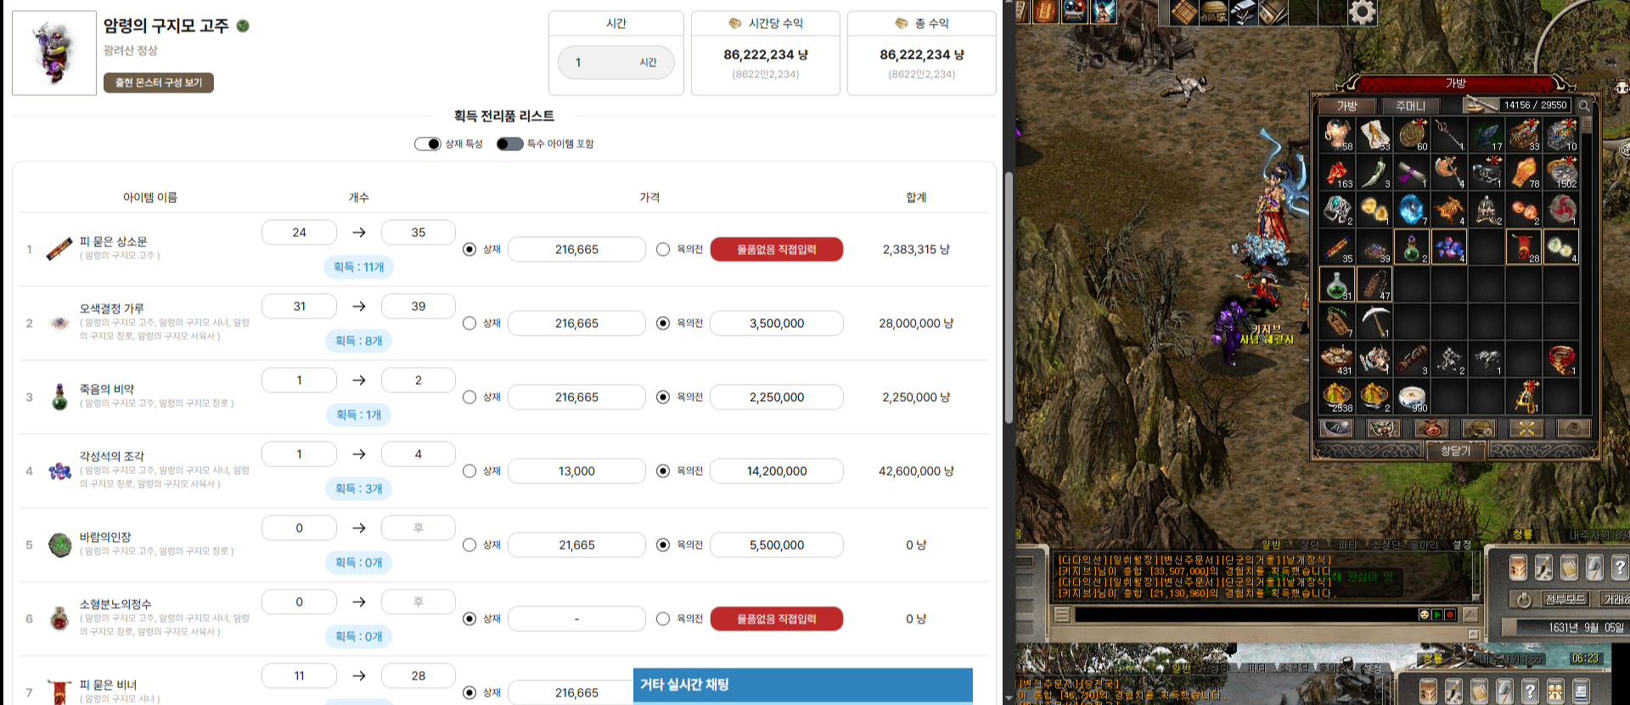Click the chat text input box
This screenshot has height=705, width=1630.
point(1245,614)
